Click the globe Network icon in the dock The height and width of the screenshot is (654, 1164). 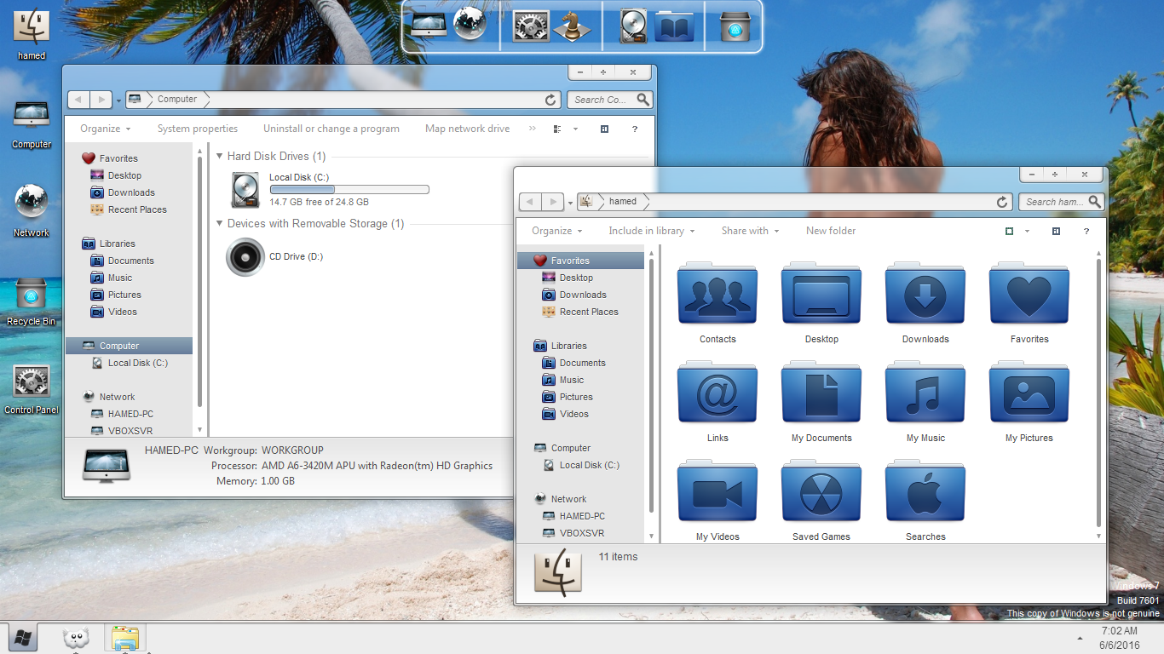(x=470, y=26)
